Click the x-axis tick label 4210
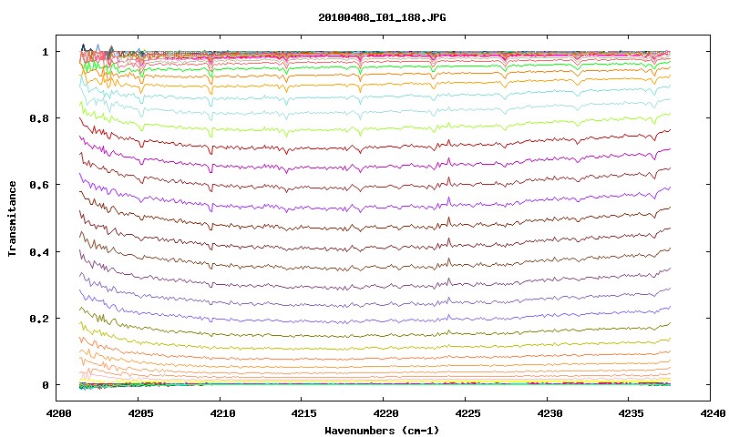 221,413
